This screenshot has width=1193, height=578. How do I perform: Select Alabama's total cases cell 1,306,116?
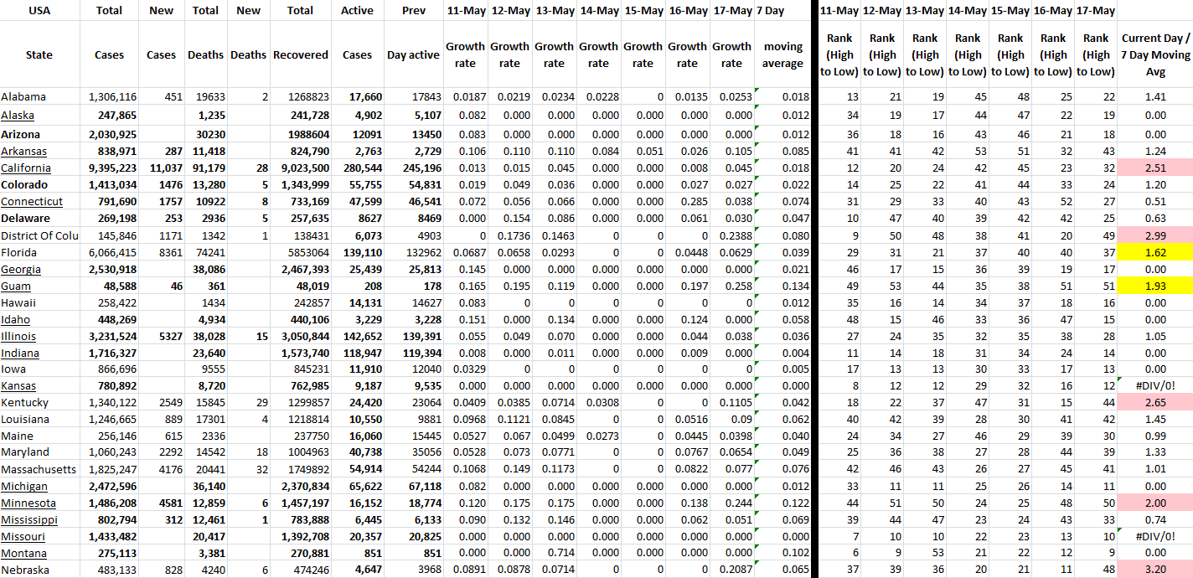pos(109,96)
